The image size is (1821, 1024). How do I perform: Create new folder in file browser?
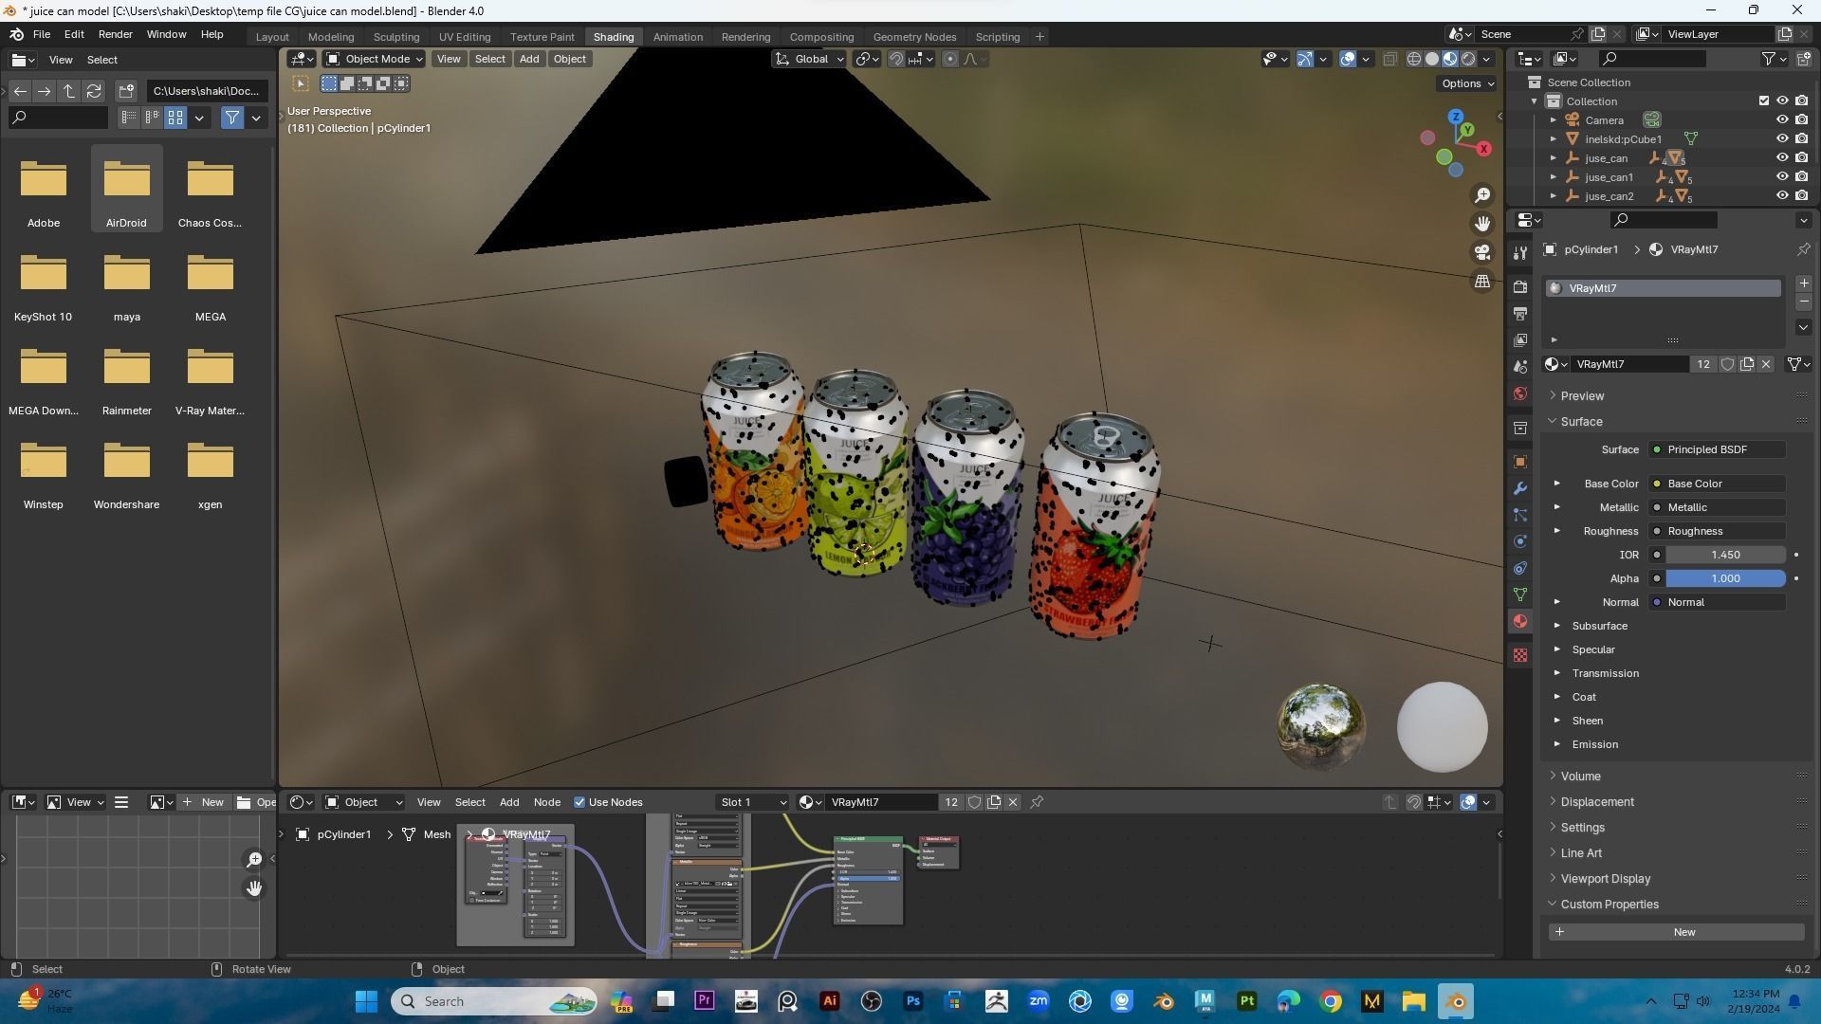coord(126,91)
